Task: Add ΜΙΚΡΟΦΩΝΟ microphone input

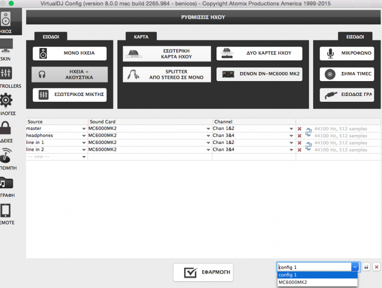Action: coord(347,53)
